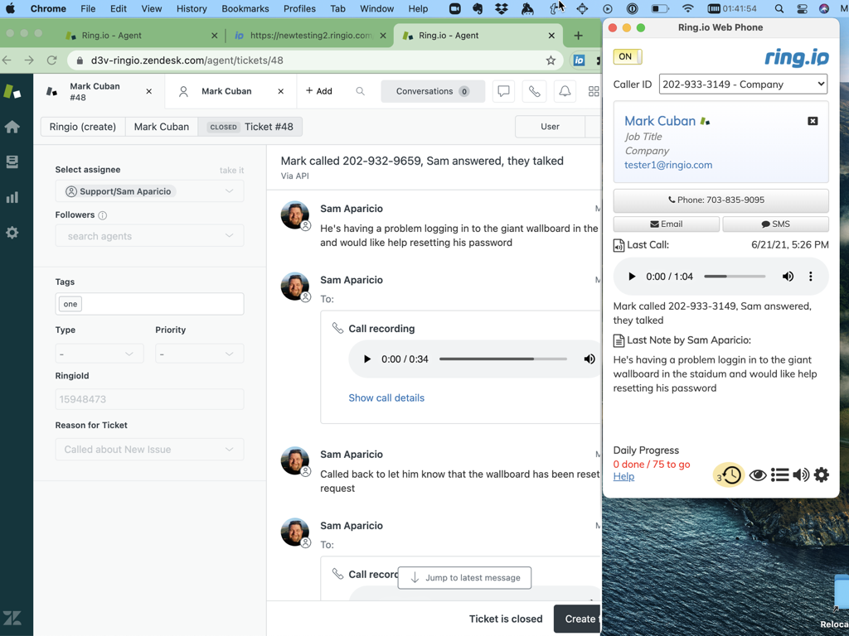Expand the Select assignee dropdown
The width and height of the screenshot is (849, 636).
(149, 191)
